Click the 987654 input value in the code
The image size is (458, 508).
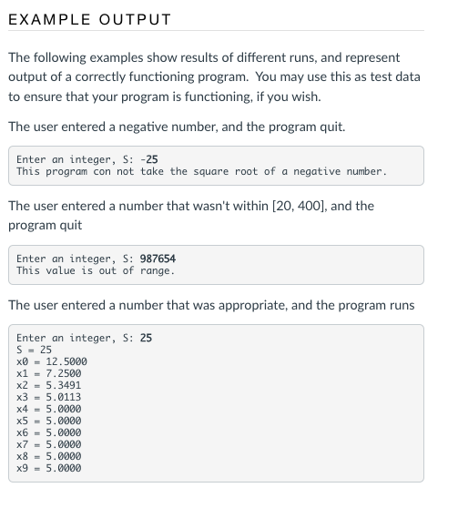coord(158,259)
